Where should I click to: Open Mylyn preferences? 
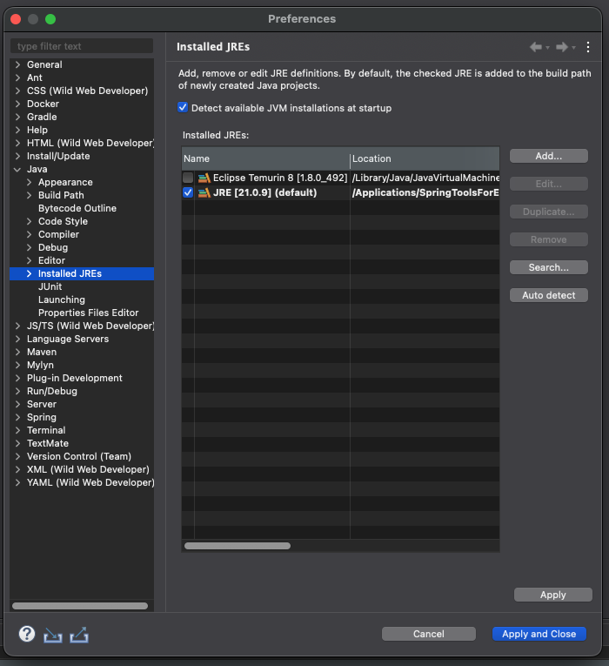40,365
